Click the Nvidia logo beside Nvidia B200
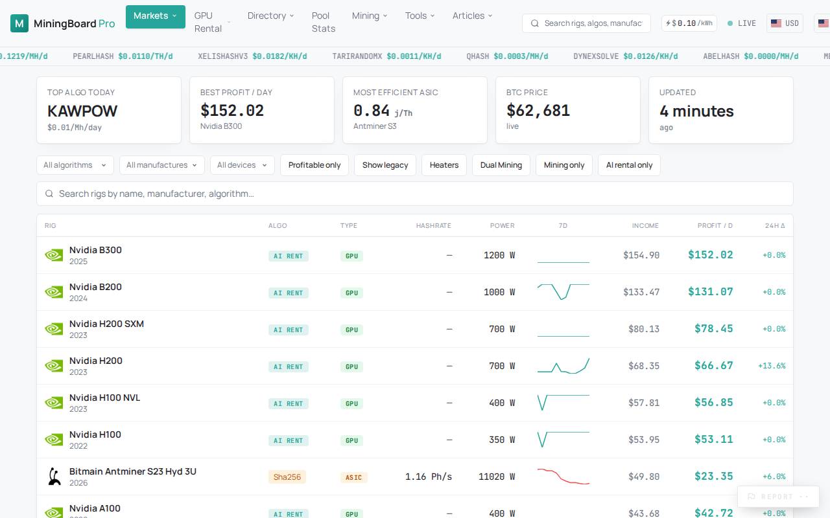The height and width of the screenshot is (518, 830). coord(54,292)
